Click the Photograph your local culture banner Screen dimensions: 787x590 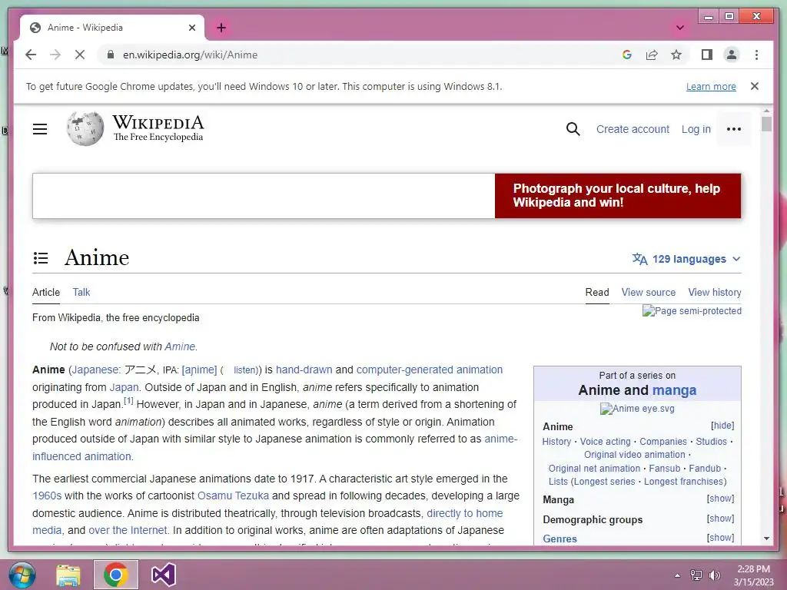(617, 196)
